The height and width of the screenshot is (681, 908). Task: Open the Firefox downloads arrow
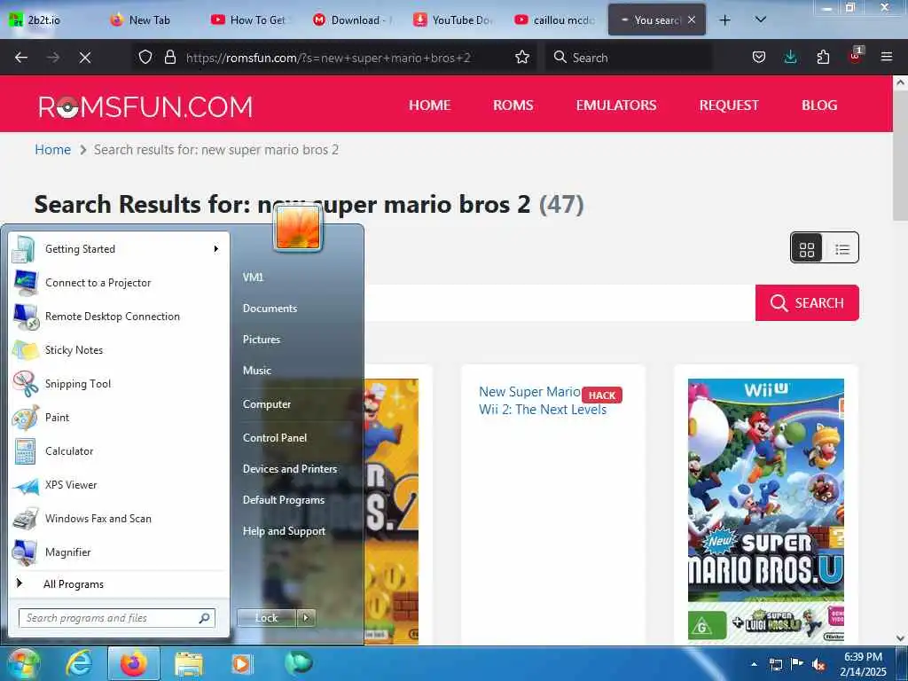click(790, 58)
